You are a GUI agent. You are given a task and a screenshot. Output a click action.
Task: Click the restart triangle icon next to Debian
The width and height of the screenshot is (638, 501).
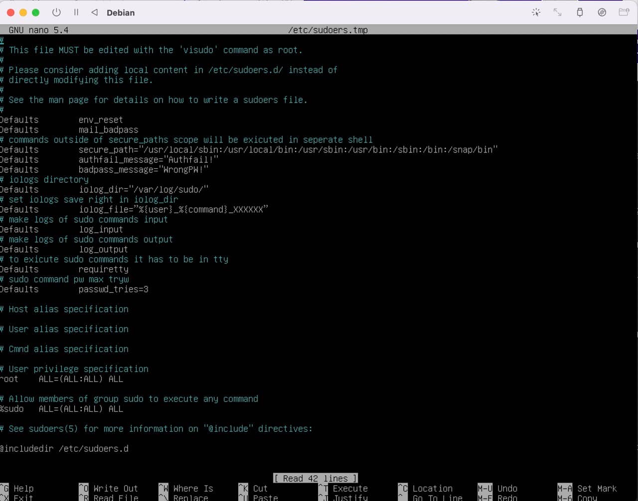[x=95, y=12]
